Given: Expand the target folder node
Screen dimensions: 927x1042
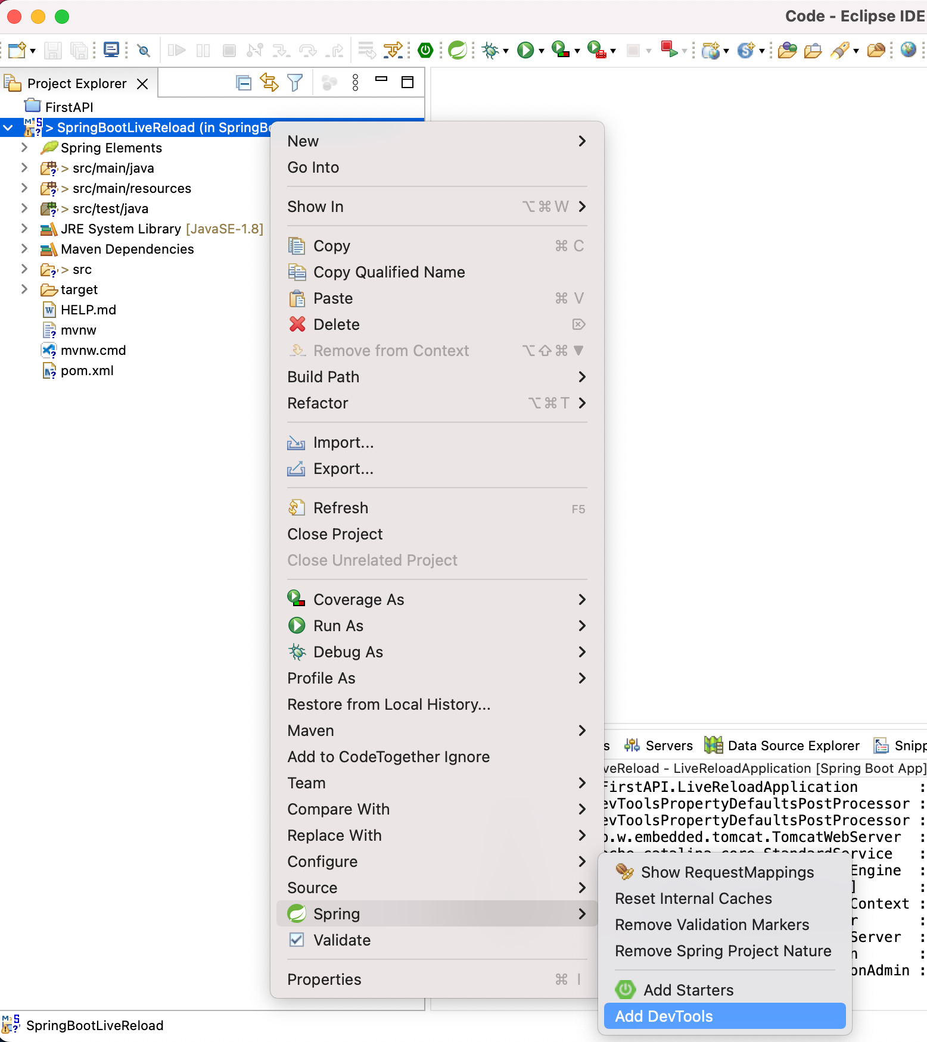Looking at the screenshot, I should coord(24,289).
